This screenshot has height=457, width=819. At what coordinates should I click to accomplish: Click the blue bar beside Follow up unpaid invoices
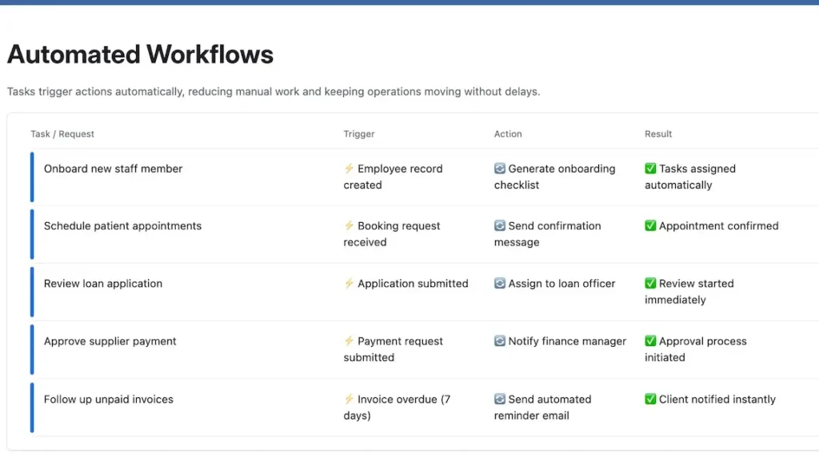point(32,407)
